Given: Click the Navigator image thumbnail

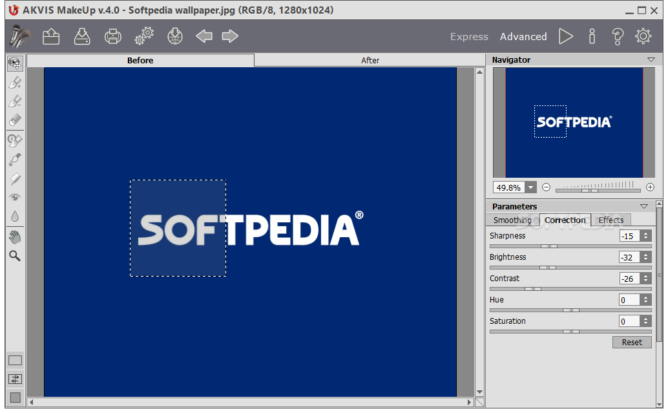Looking at the screenshot, I should click(x=574, y=123).
